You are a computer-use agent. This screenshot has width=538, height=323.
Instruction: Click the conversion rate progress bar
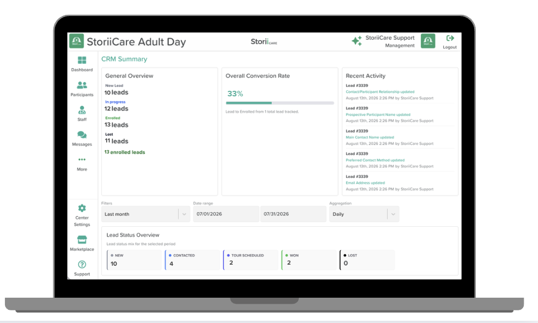pos(279,103)
